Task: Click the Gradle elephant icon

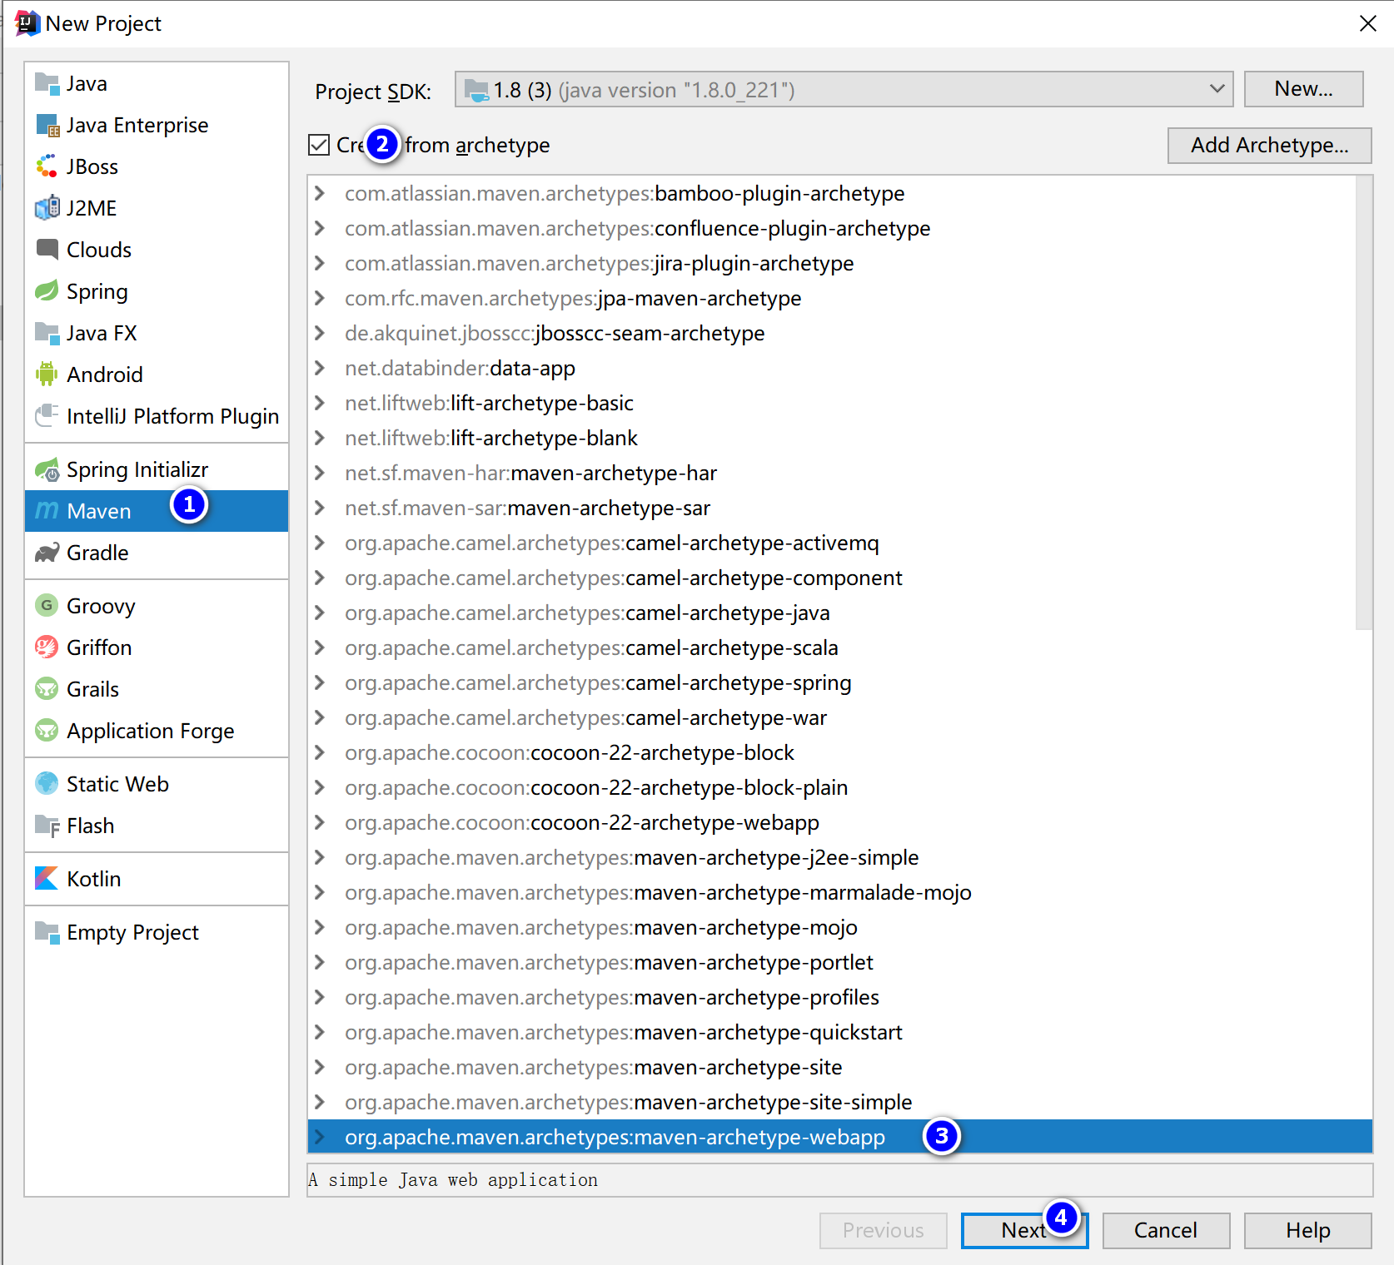Action: point(47,553)
